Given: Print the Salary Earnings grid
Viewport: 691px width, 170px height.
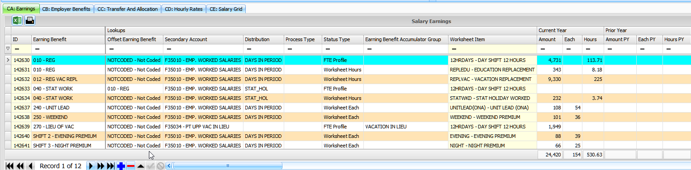Looking at the screenshot, I should (x=30, y=20).
